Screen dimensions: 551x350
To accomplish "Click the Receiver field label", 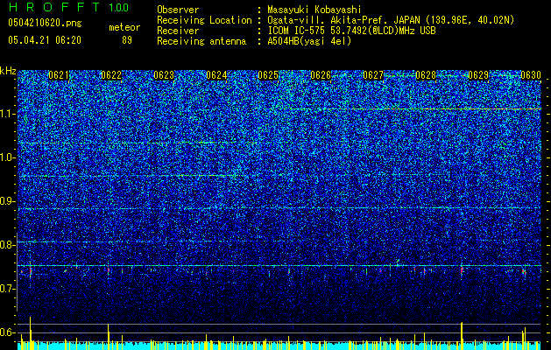I will click(x=178, y=31).
